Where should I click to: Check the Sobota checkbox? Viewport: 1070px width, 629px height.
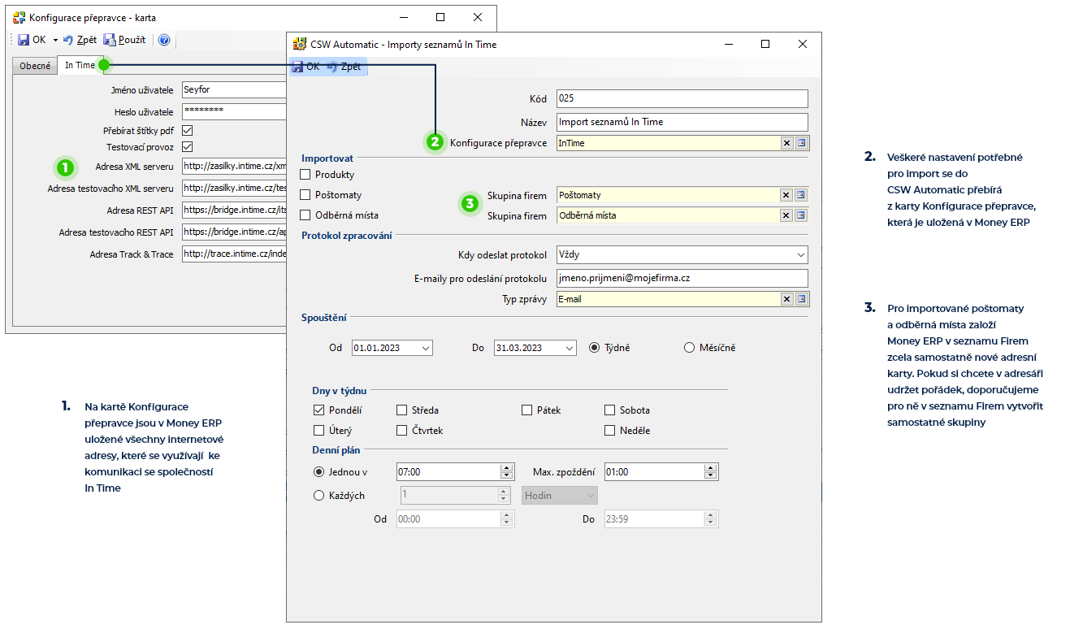coord(610,410)
